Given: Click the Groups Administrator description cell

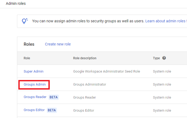Looking at the screenshot, I should click(x=89, y=85).
